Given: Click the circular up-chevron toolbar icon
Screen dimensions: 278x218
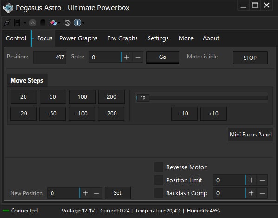Looking at the screenshot, I should [x=32, y=23].
